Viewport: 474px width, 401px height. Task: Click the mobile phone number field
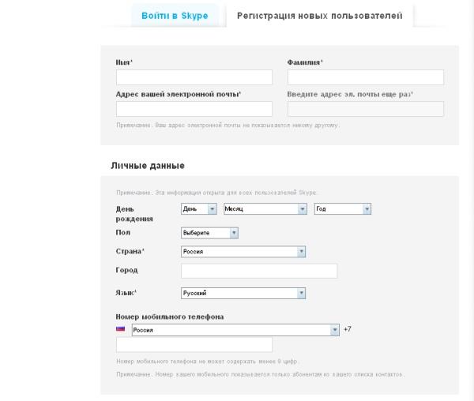(x=194, y=345)
